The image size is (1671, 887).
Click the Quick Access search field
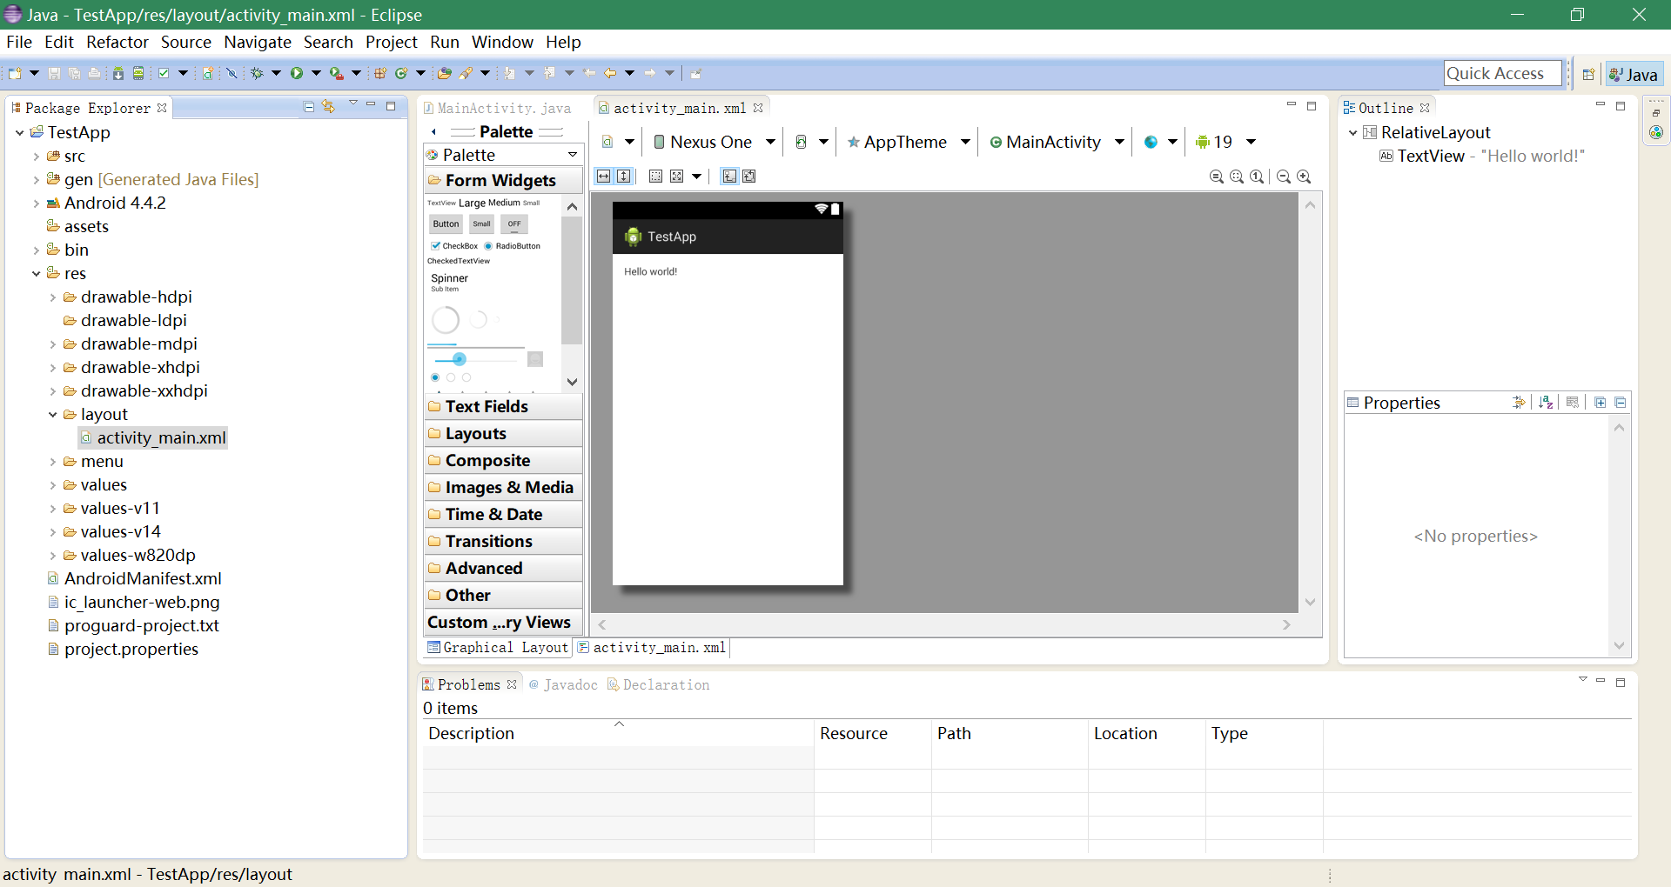1501,74
